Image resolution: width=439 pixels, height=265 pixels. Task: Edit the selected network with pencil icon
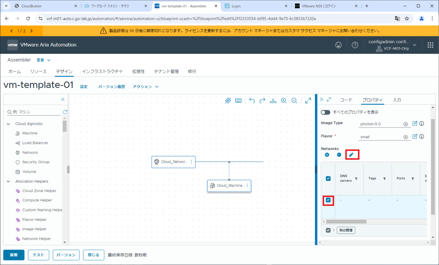tap(351, 155)
